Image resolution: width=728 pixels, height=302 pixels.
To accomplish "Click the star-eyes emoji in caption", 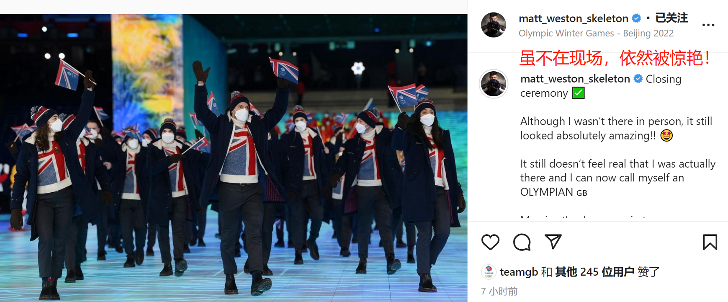I will [666, 136].
